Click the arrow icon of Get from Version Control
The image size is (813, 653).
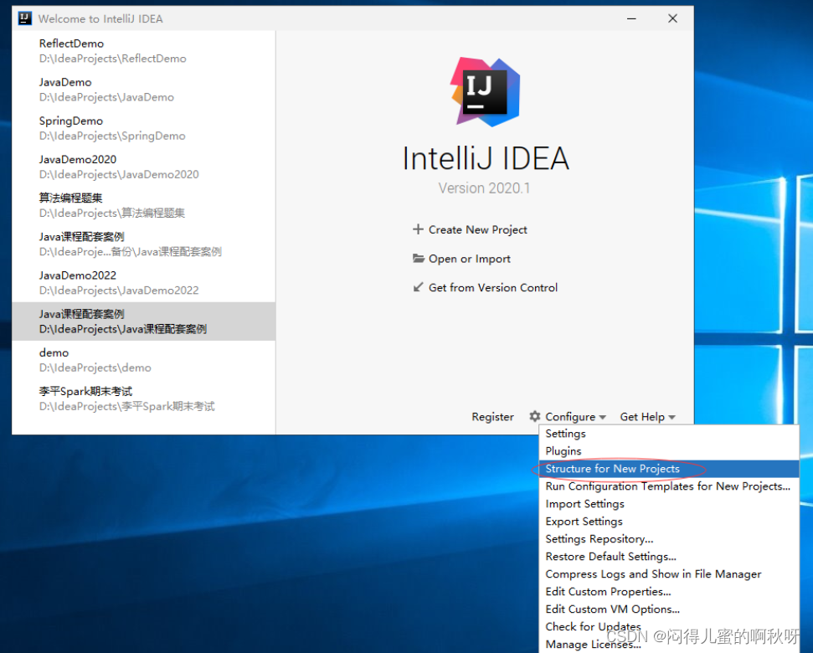click(x=418, y=287)
